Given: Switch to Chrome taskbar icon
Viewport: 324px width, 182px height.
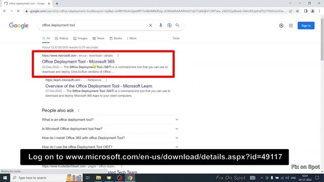Looking at the screenshot, I should pos(130,177).
